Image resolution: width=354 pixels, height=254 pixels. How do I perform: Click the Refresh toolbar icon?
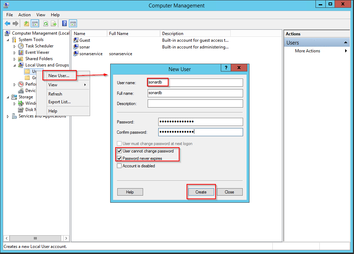coord(46,24)
